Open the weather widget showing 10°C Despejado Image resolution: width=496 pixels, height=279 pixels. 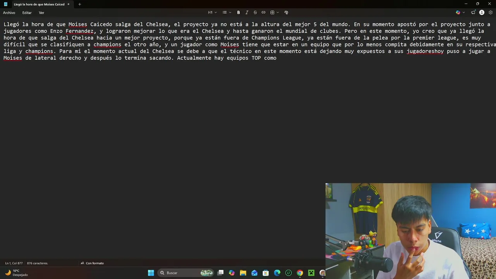coord(16,273)
